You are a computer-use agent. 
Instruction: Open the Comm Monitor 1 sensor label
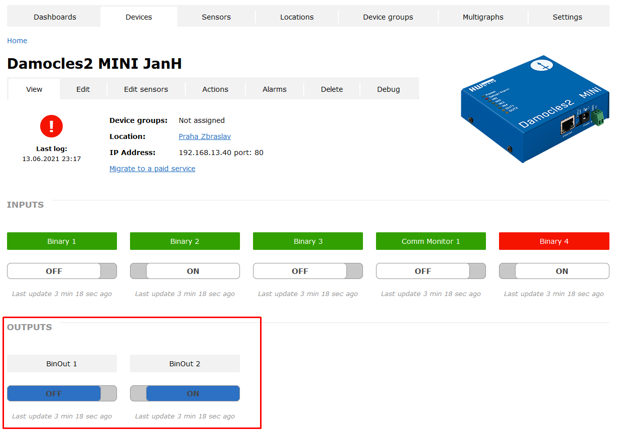click(431, 241)
